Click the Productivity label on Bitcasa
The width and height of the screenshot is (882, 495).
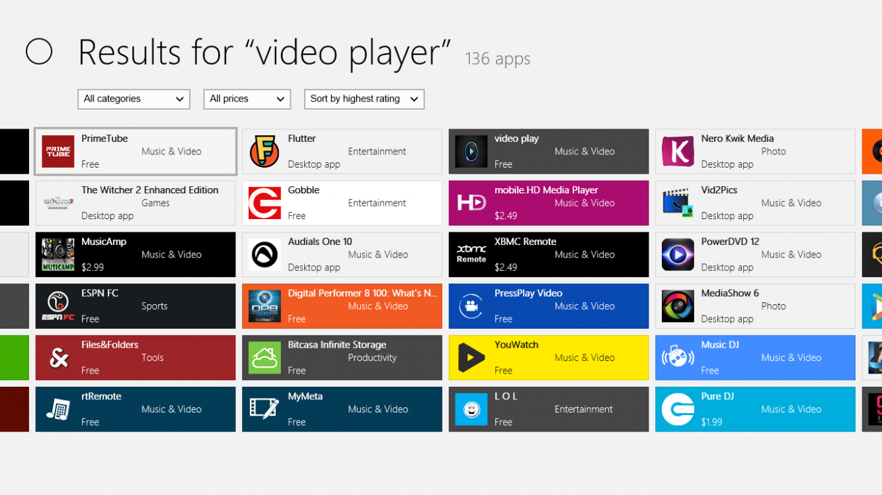(372, 358)
